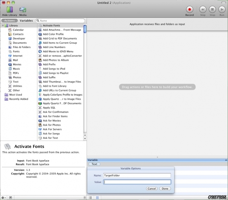Edit the variable Name field TargetFolder
This screenshot has height=200, width=228.
tap(137, 175)
